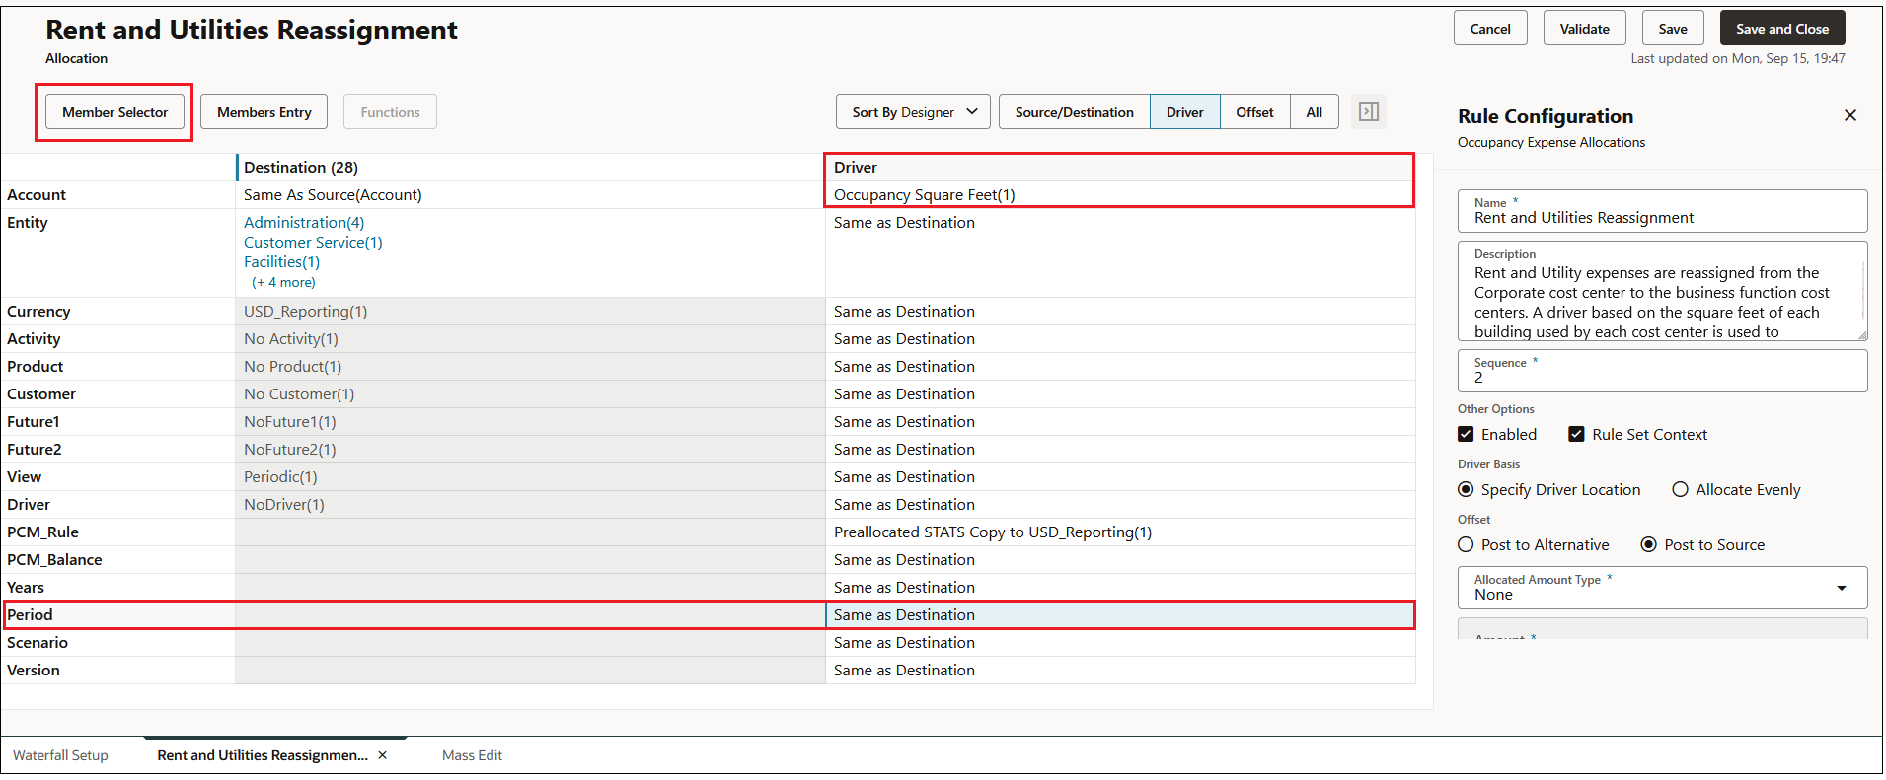This screenshot has height=780, width=1886.
Task: Select Specify Driver Location radio button
Action: pyautogui.click(x=1466, y=489)
